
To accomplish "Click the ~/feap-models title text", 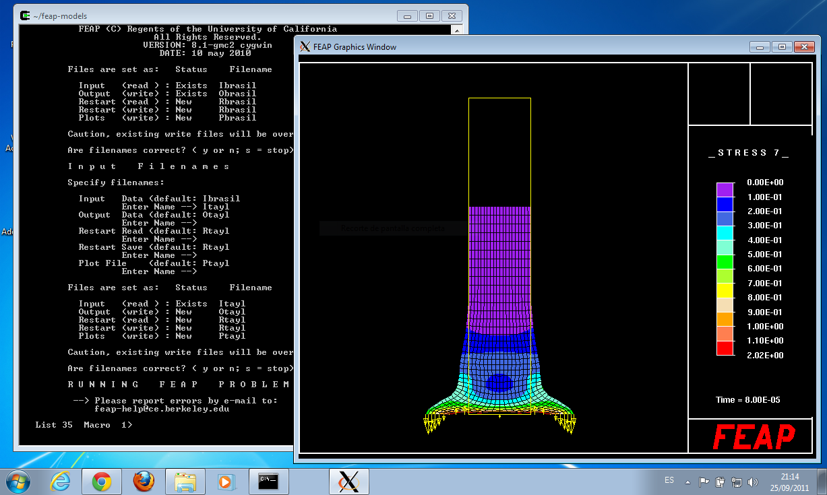I will pyautogui.click(x=61, y=16).
